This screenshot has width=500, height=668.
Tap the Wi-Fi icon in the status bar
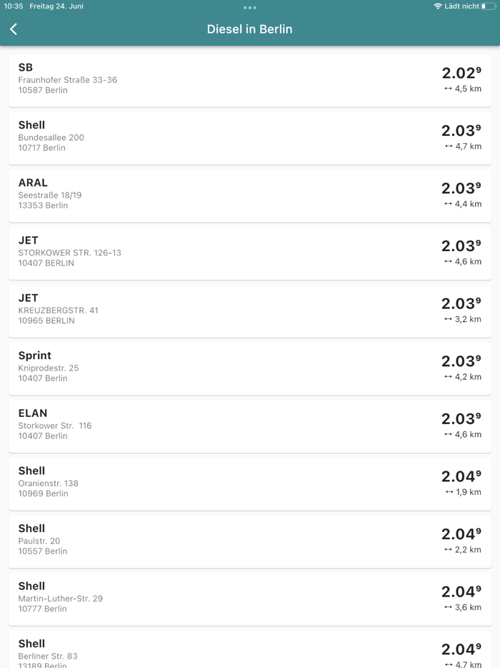point(436,6)
